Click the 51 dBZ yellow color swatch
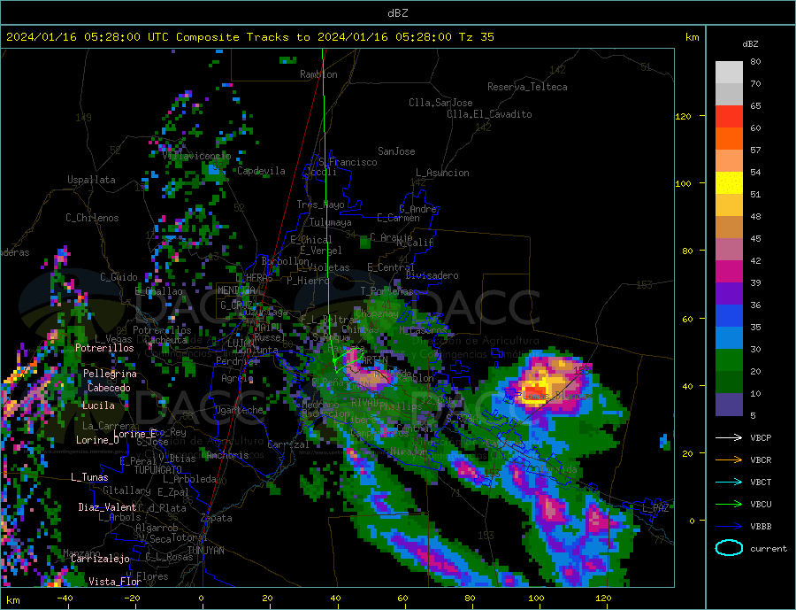 [x=729, y=182]
